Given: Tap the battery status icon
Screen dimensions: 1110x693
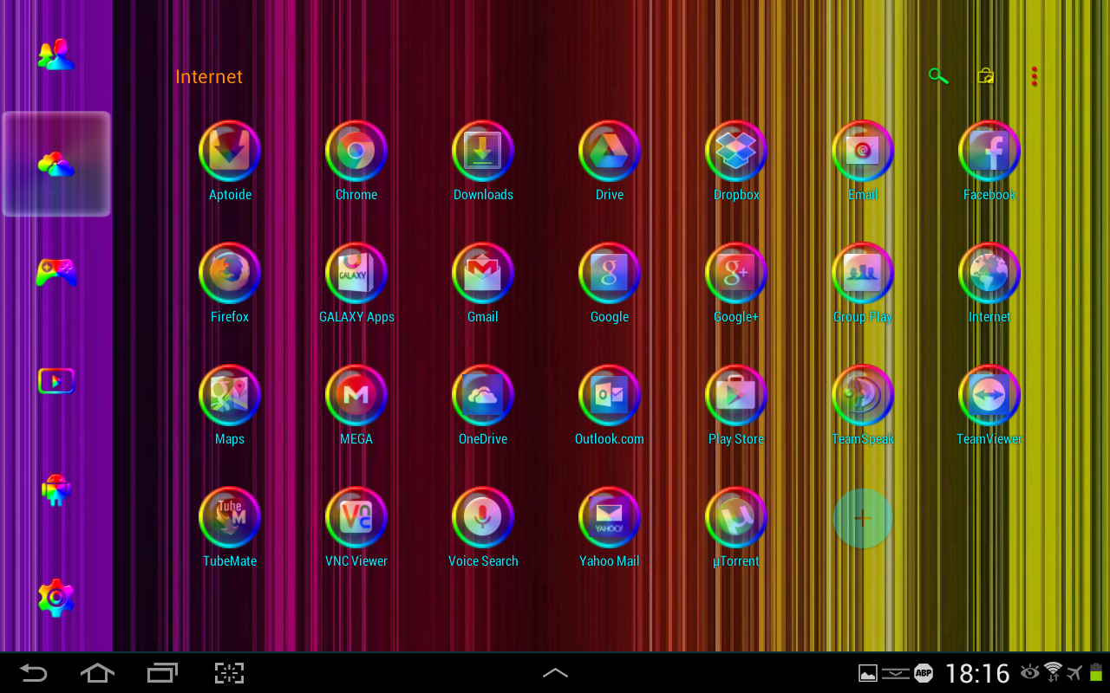Looking at the screenshot, I should (1096, 672).
